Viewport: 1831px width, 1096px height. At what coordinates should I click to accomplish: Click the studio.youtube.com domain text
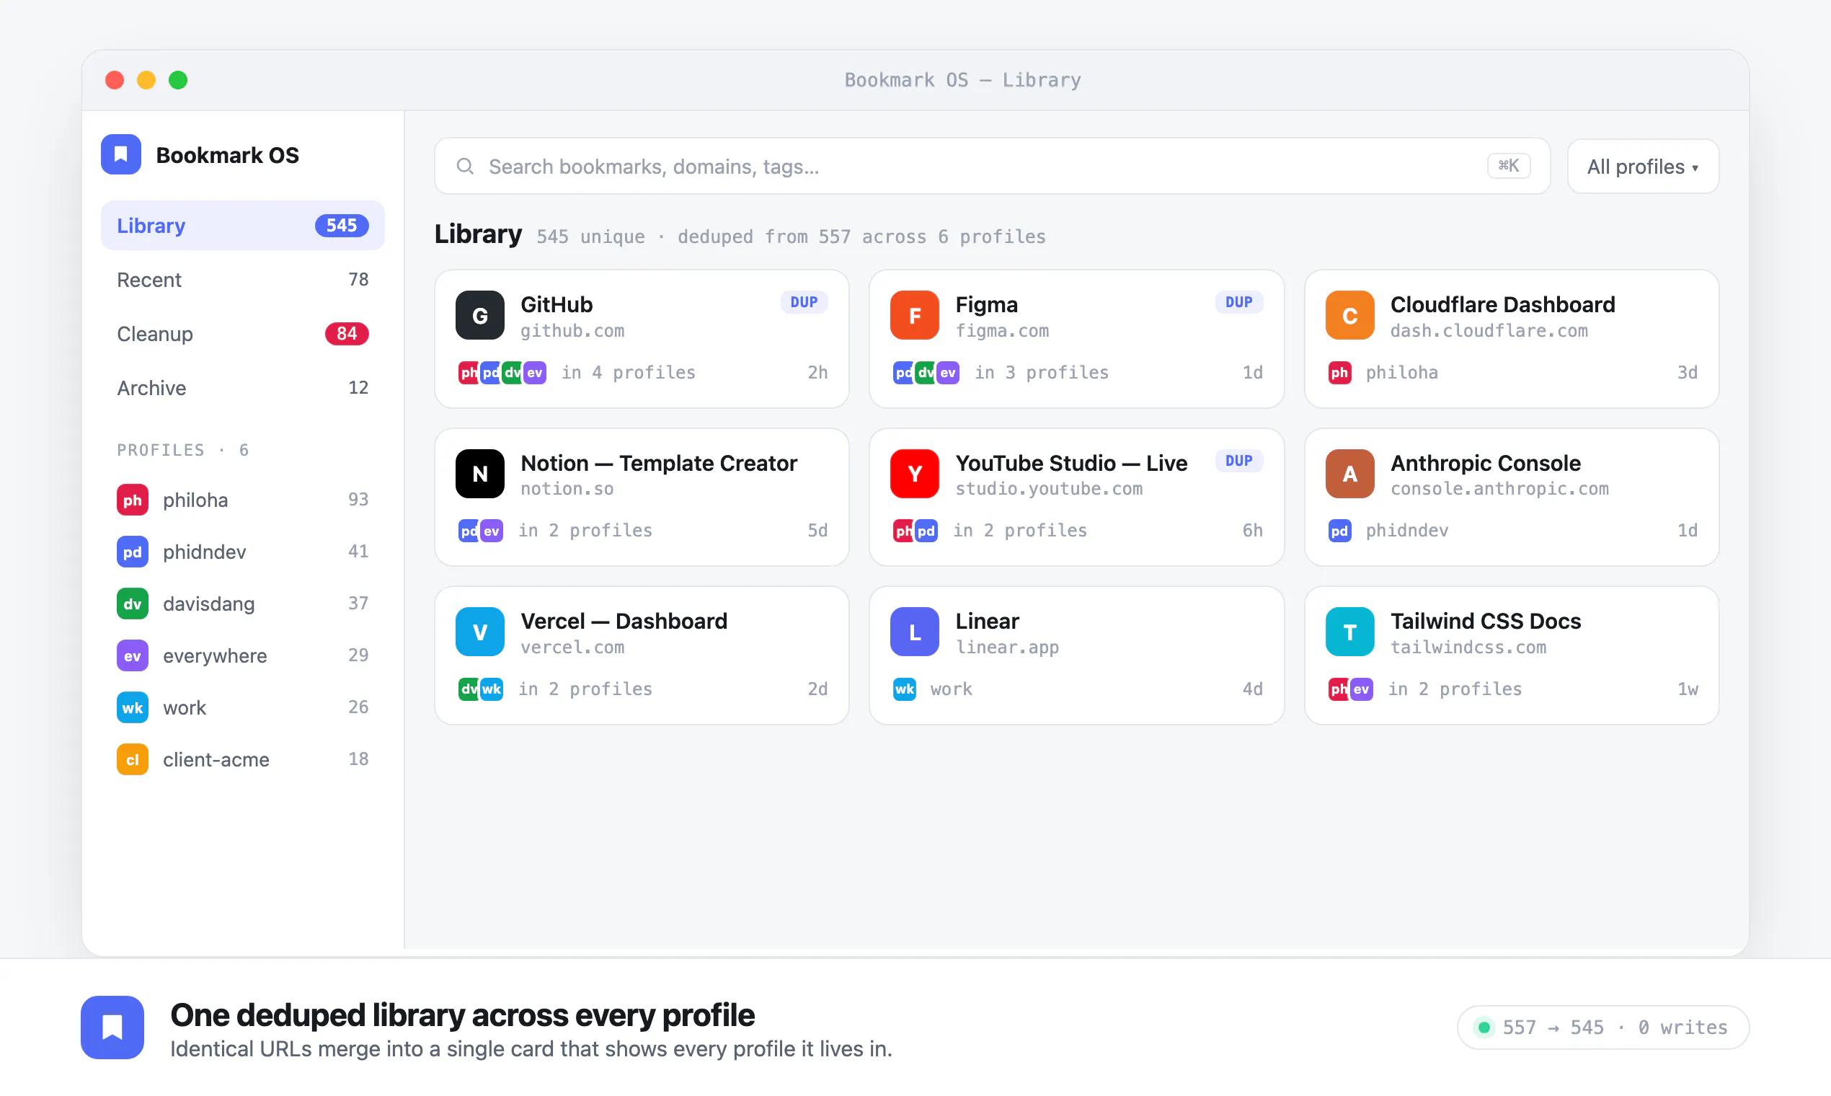pyautogui.click(x=1048, y=489)
